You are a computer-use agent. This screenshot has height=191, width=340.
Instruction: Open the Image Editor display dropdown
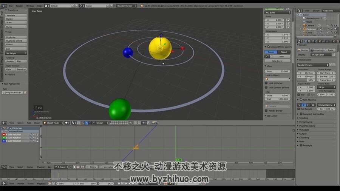[321, 55]
